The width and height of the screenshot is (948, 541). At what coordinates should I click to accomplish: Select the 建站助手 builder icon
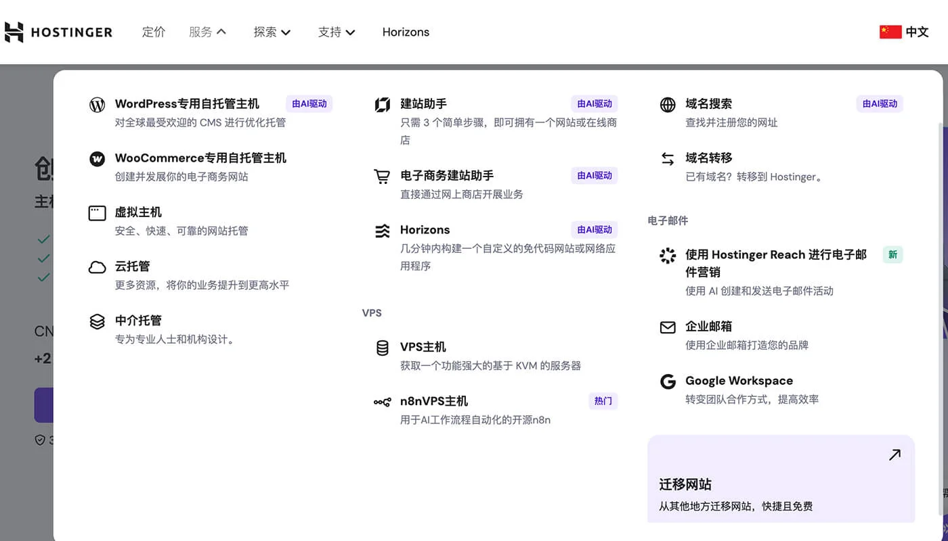(x=382, y=105)
